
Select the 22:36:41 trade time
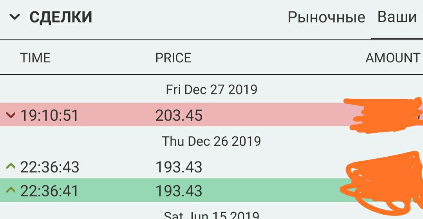tap(49, 191)
